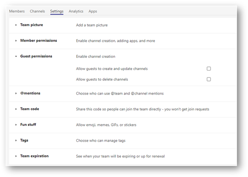Expand the Member permissions section arrow

point(16,41)
